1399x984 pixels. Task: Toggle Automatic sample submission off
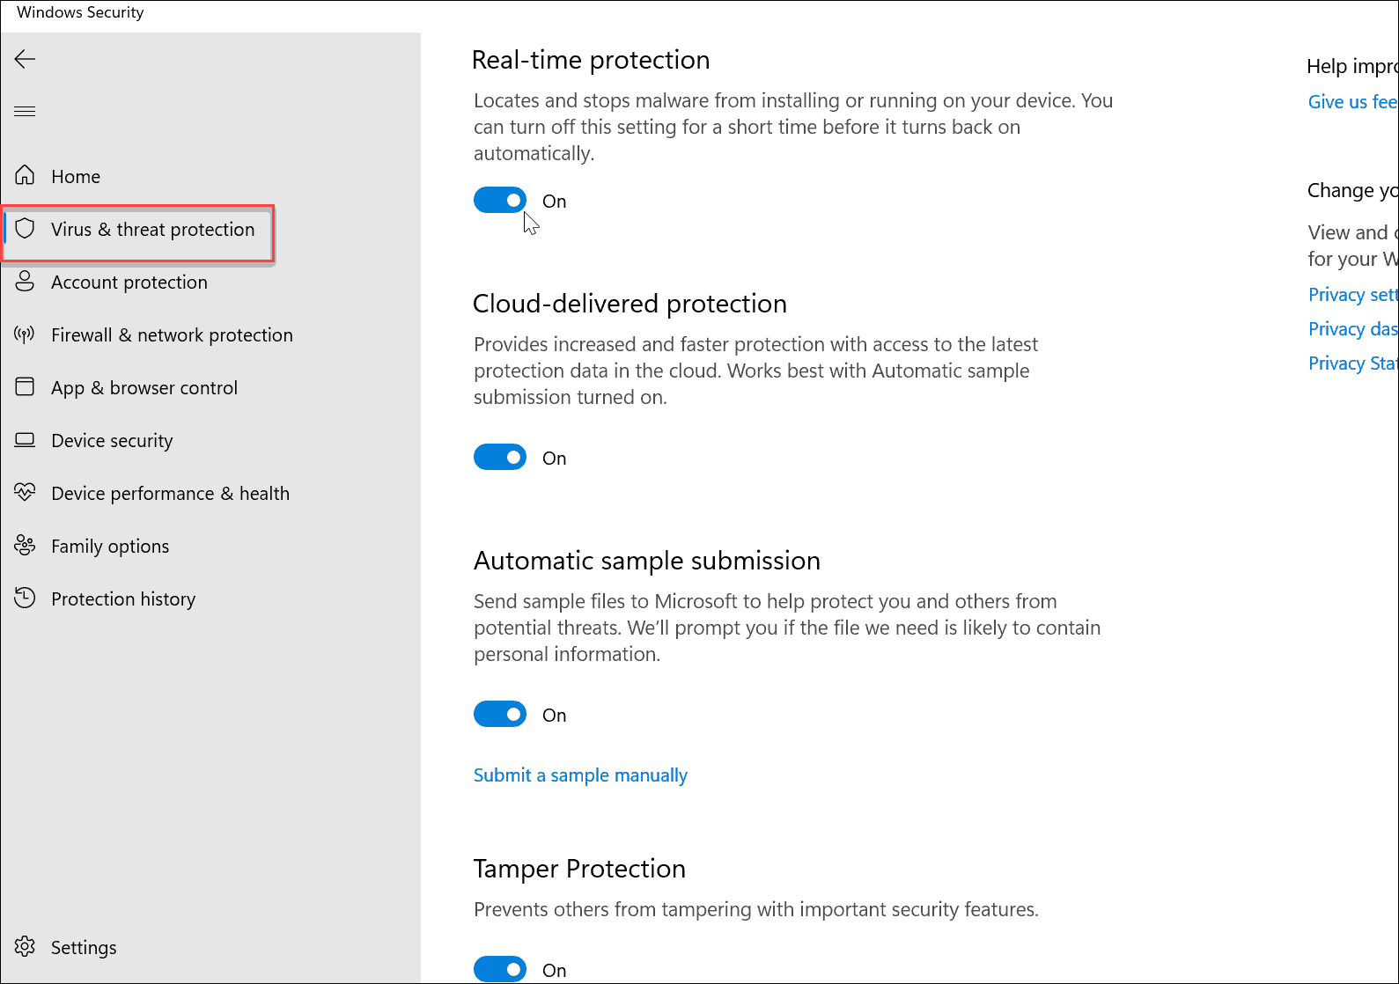coord(500,715)
